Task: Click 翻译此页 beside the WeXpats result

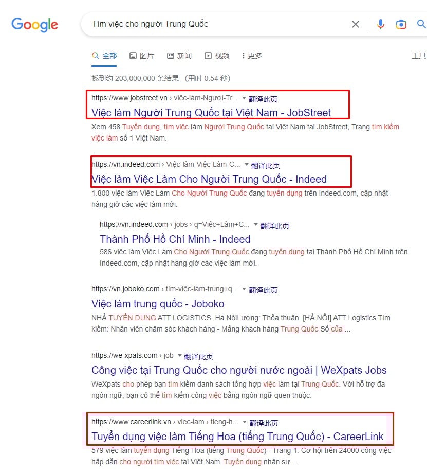Action: click(198, 357)
